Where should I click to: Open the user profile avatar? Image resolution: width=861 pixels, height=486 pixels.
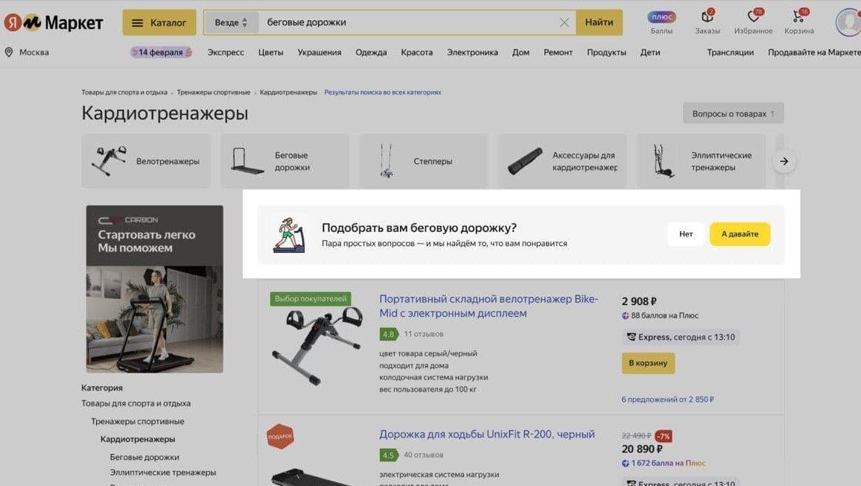848,22
